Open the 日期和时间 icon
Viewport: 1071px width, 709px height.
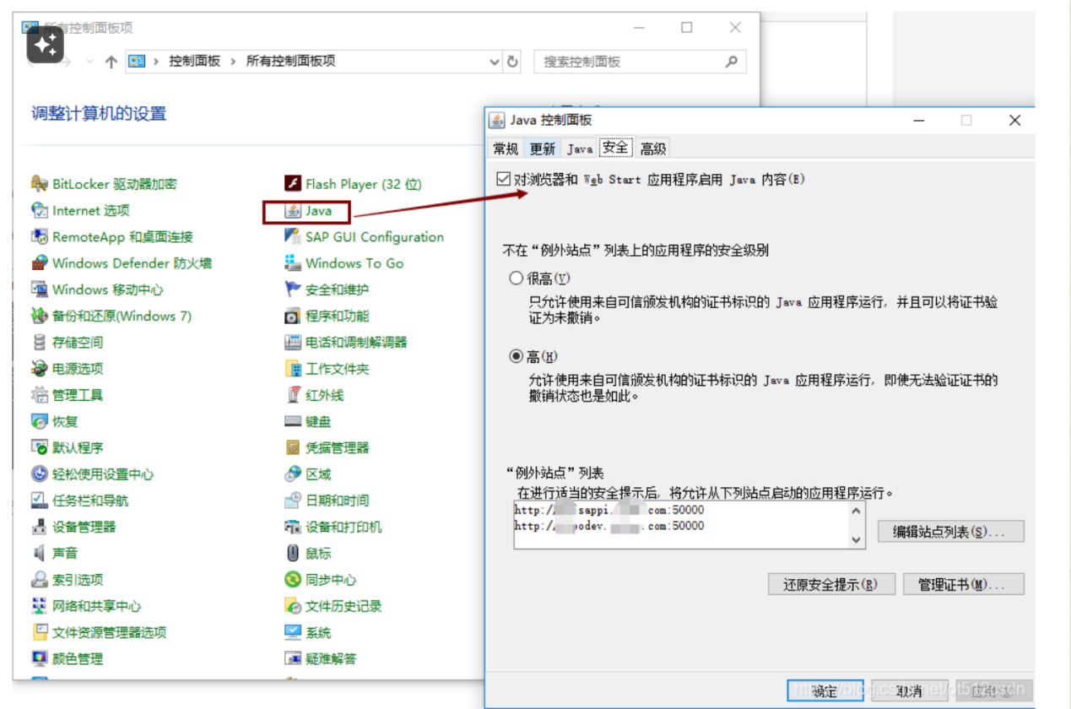click(x=293, y=500)
